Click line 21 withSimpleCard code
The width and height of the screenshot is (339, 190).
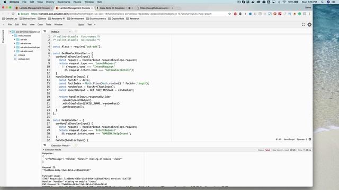click(x=91, y=103)
